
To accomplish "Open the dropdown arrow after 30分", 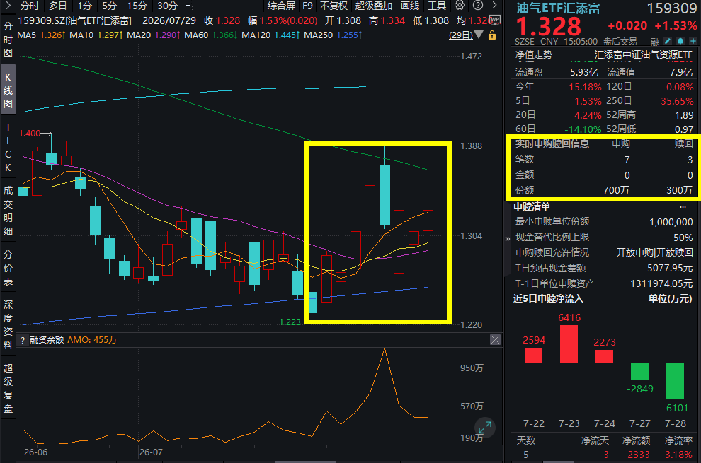I will tap(188, 6).
